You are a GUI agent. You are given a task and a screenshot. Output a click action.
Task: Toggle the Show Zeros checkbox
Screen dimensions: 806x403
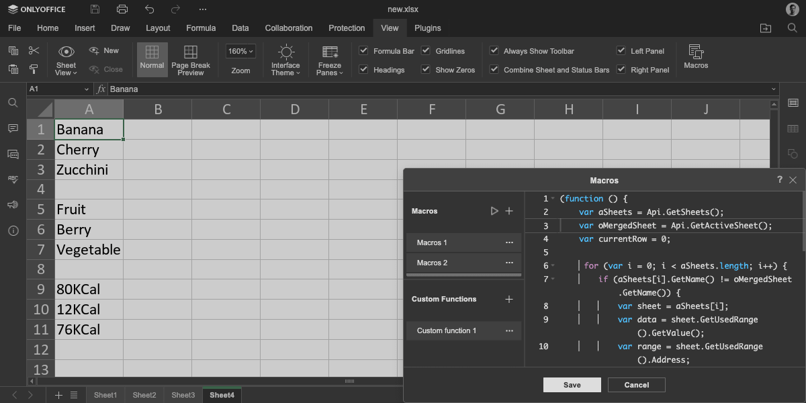point(425,69)
